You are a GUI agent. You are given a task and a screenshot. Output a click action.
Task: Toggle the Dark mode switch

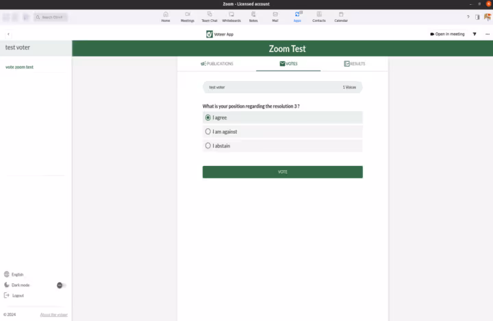[x=62, y=285]
